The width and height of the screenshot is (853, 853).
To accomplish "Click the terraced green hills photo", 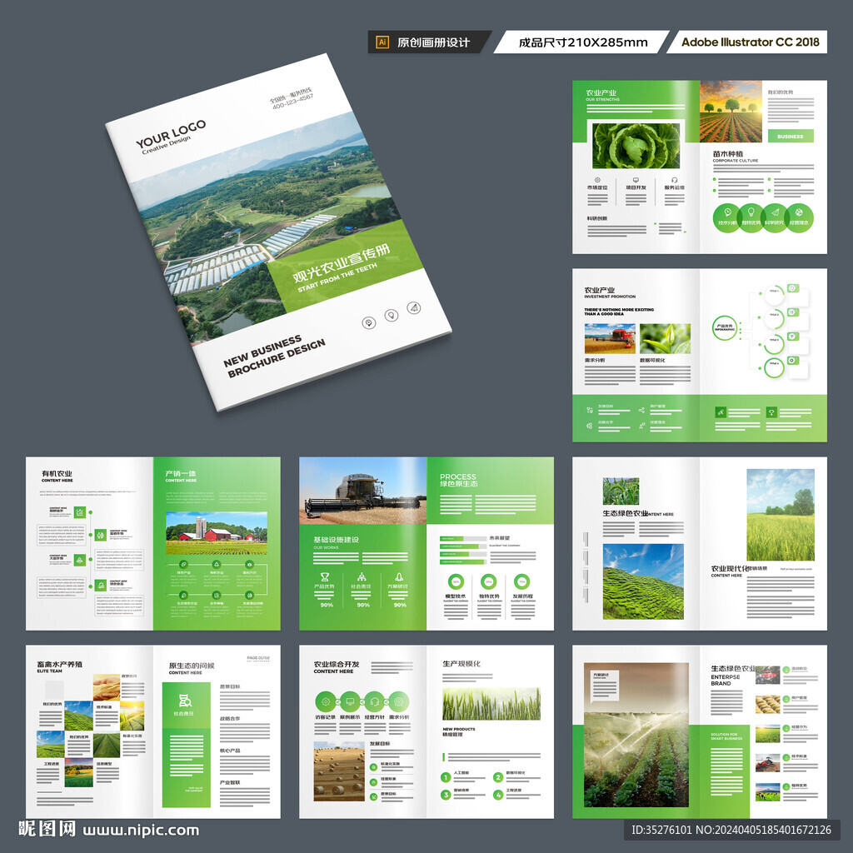I will (643, 581).
